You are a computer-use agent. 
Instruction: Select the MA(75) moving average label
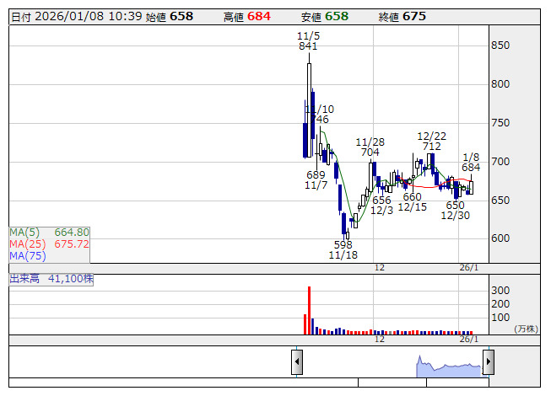(27, 255)
